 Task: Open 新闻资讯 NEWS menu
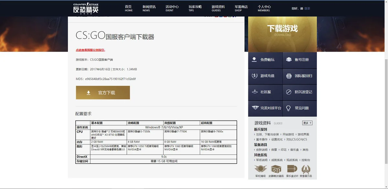tap(149, 8)
